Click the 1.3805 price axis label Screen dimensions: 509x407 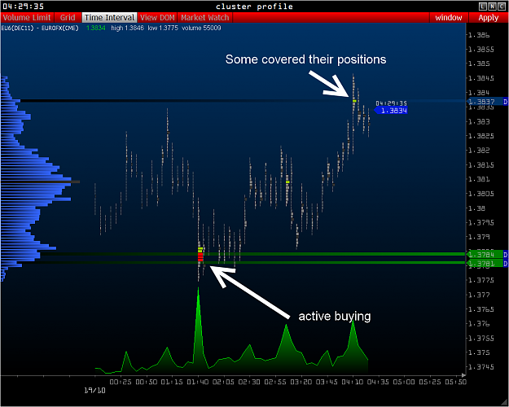[481, 194]
